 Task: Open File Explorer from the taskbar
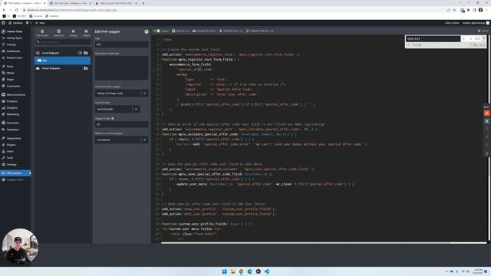(x=233, y=271)
